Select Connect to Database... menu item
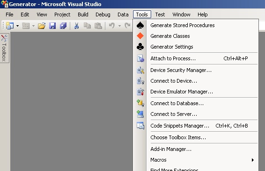This screenshot has height=171, width=265. [x=196, y=103]
